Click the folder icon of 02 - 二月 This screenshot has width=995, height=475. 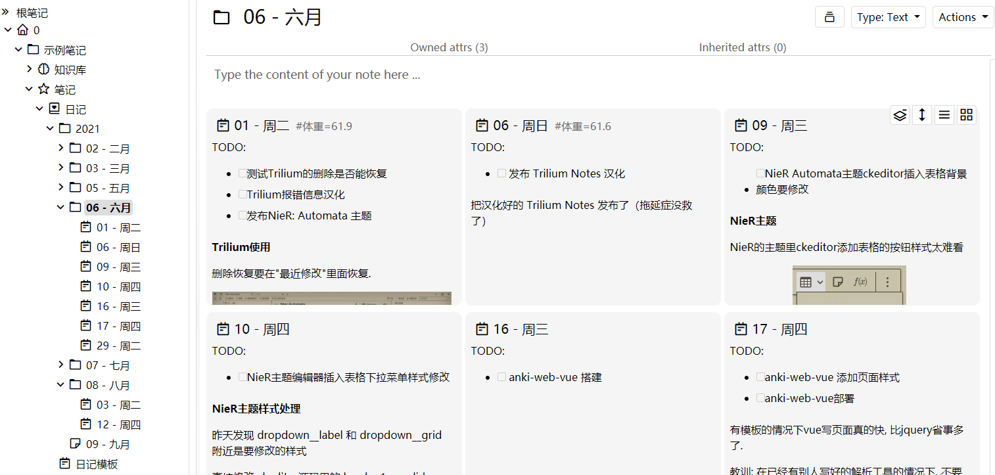(x=75, y=148)
